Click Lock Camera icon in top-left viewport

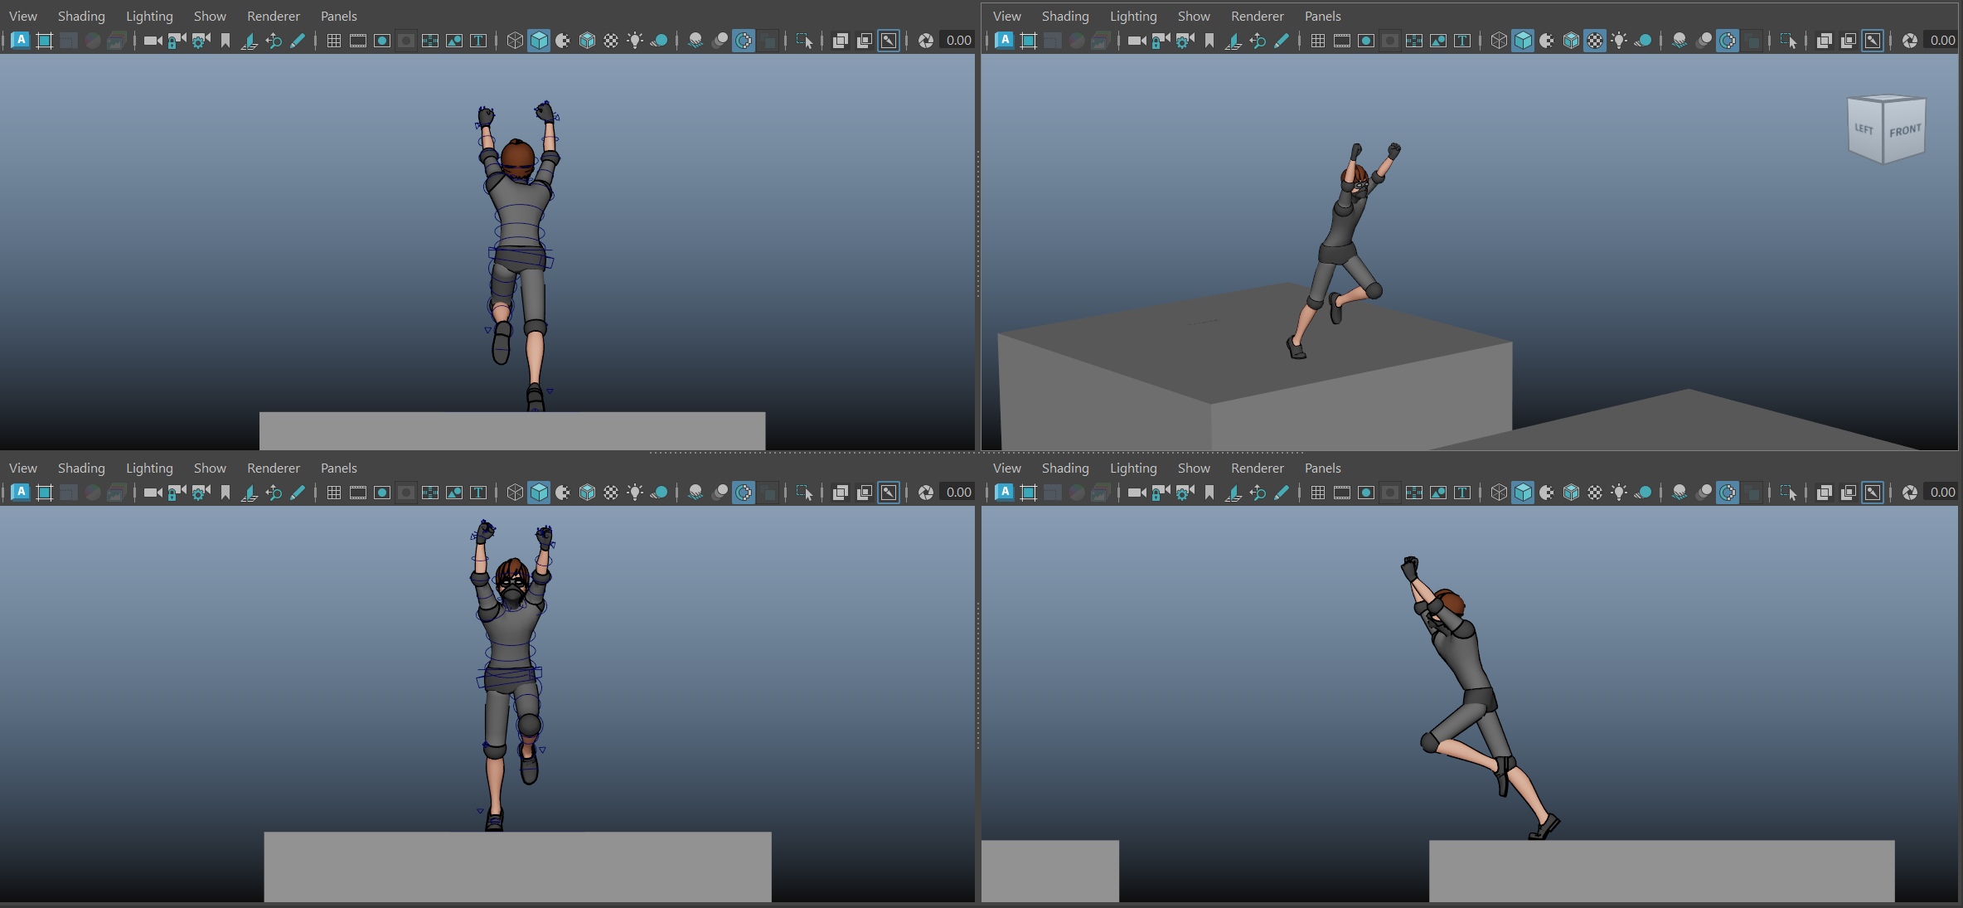(x=177, y=41)
